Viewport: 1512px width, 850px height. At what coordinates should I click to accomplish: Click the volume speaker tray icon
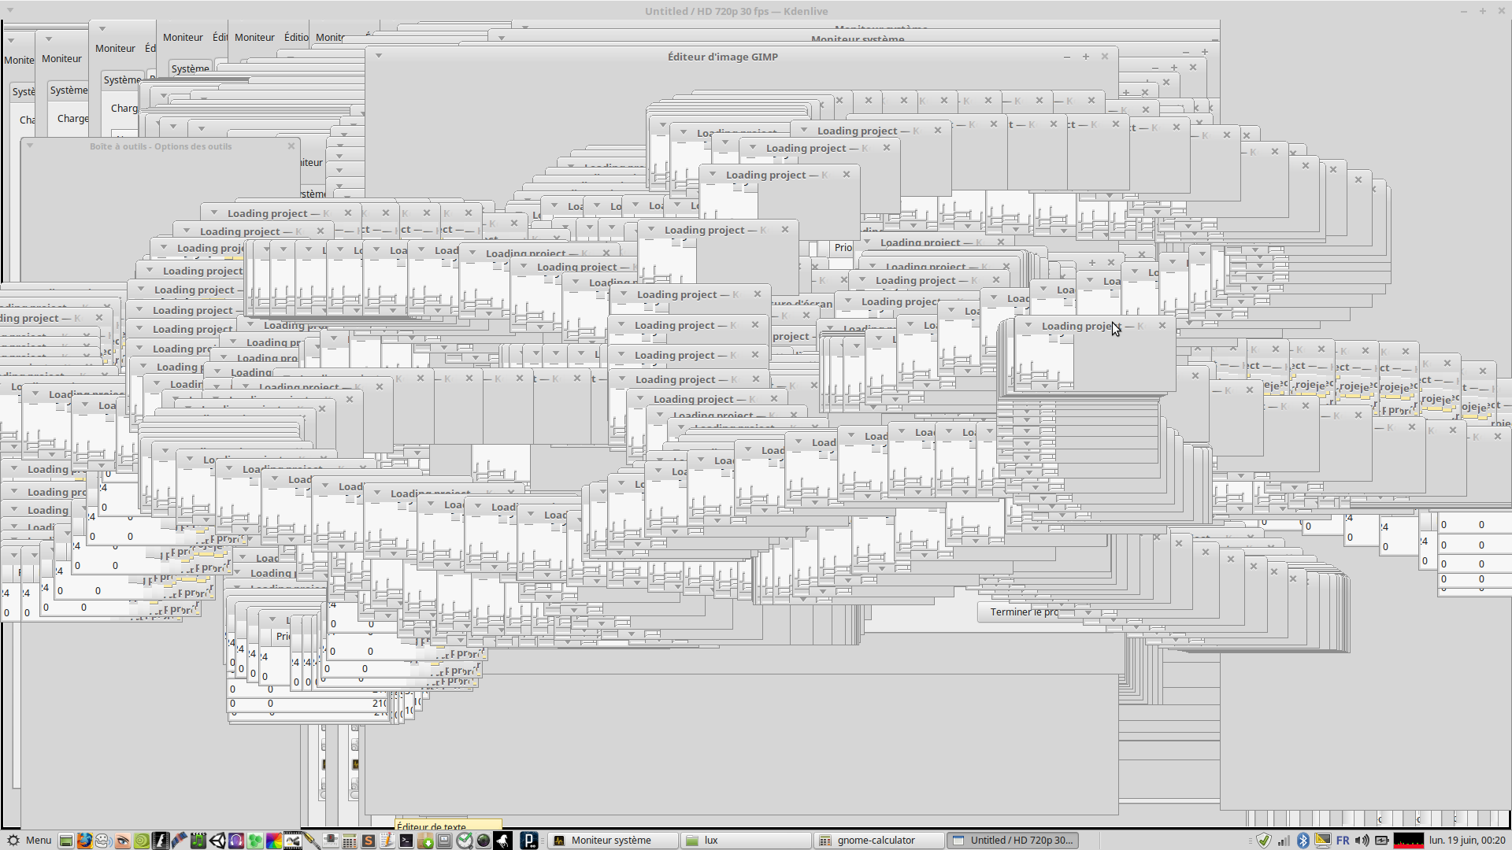point(1362,841)
